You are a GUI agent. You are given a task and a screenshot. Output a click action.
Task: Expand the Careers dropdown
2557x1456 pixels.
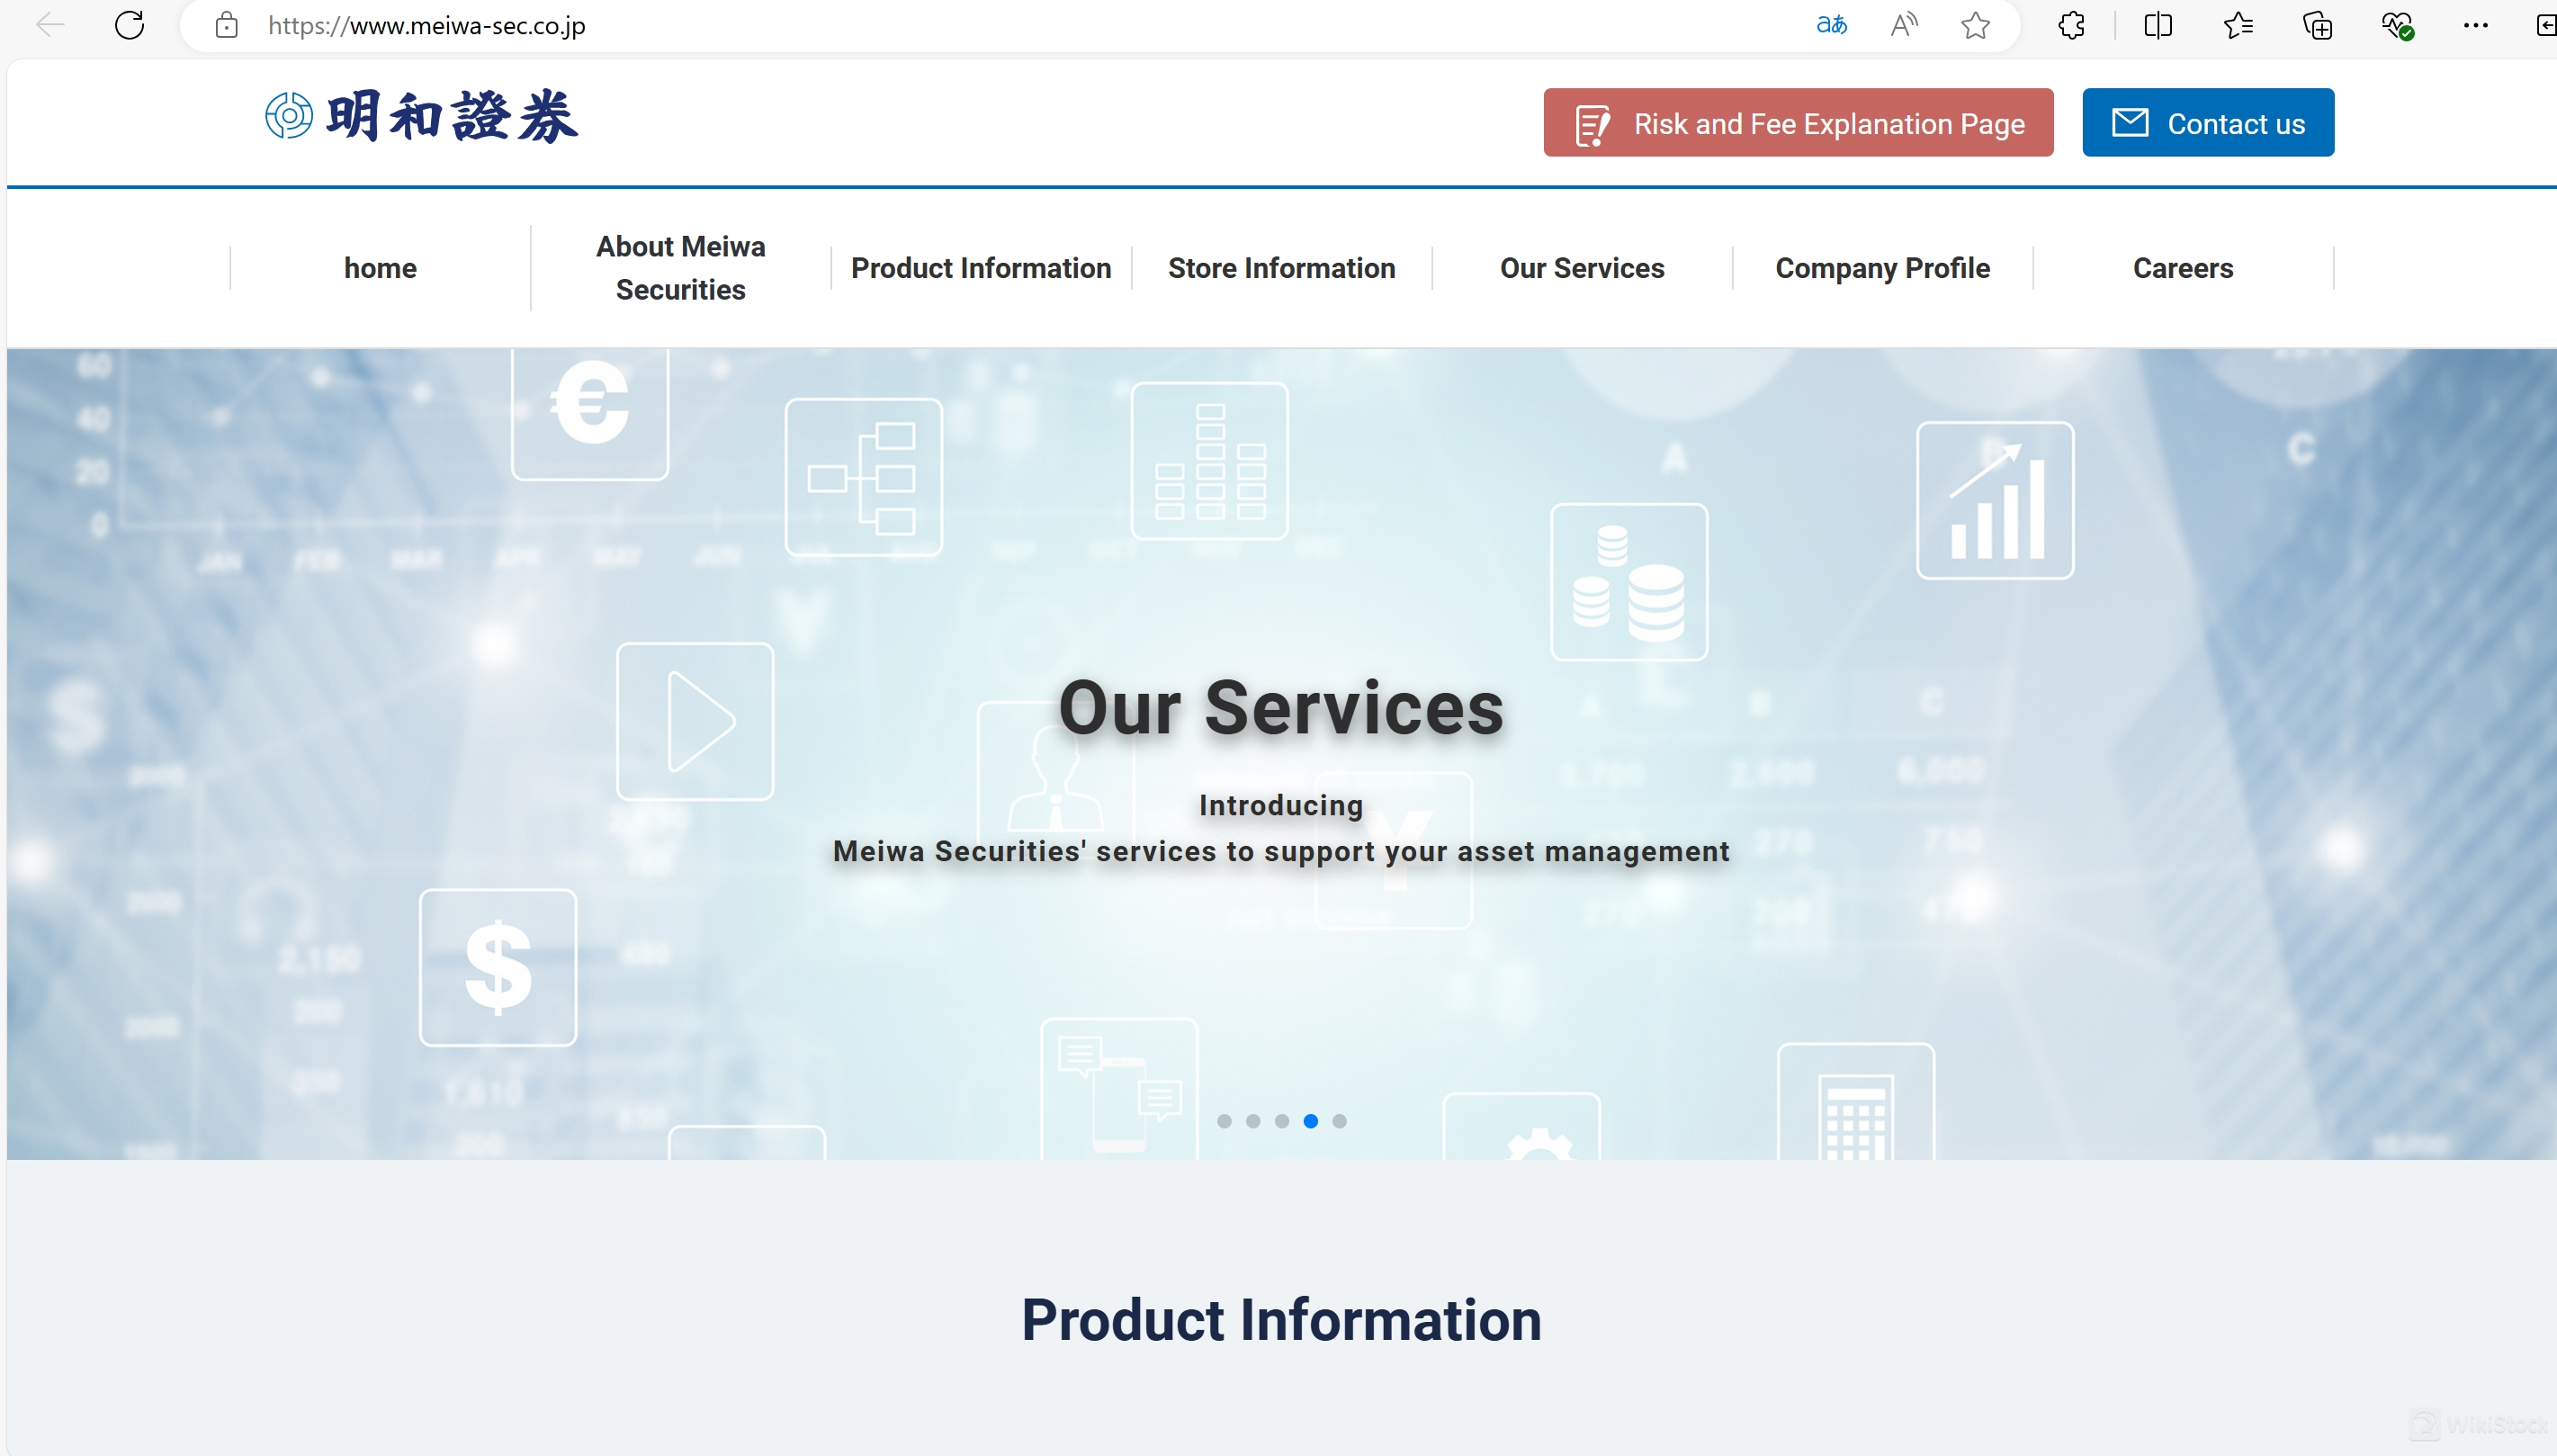coord(2183,269)
